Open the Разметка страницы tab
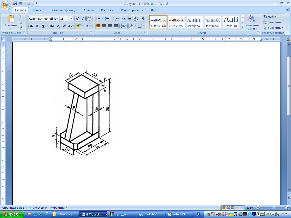Image resolution: width=291 pixels, height=218 pixels. [63, 10]
